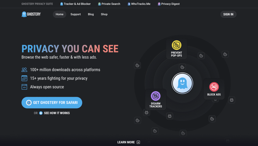258x146 pixels.
Task: Click Get Ghostery for Safari button
Action: [x=52, y=103]
